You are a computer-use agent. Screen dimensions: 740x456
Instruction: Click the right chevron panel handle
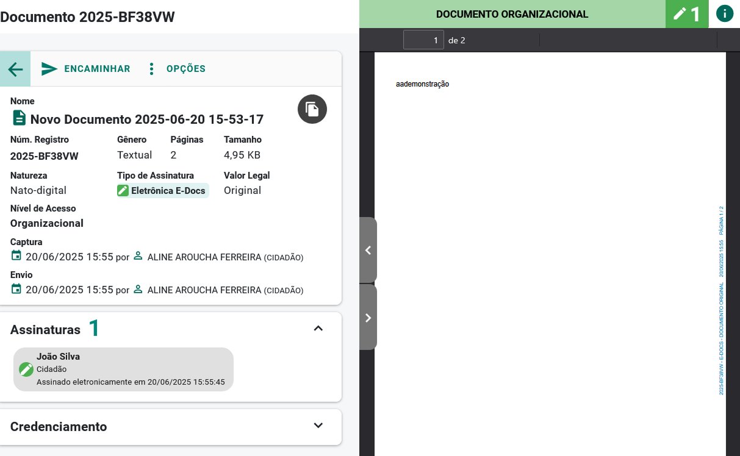point(368,318)
